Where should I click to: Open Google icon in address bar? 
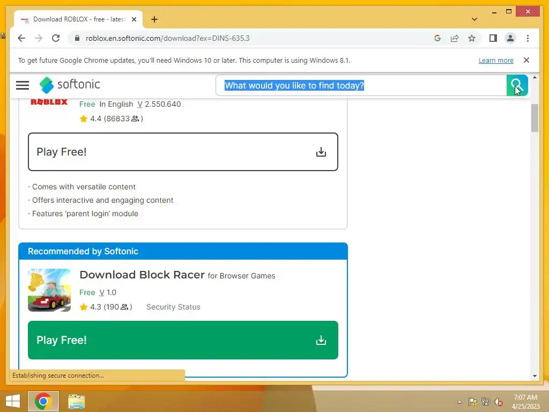(437, 38)
